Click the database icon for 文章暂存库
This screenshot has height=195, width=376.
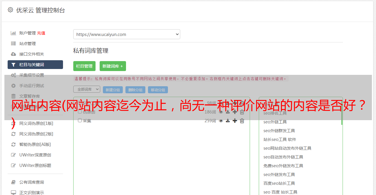[13, 96]
